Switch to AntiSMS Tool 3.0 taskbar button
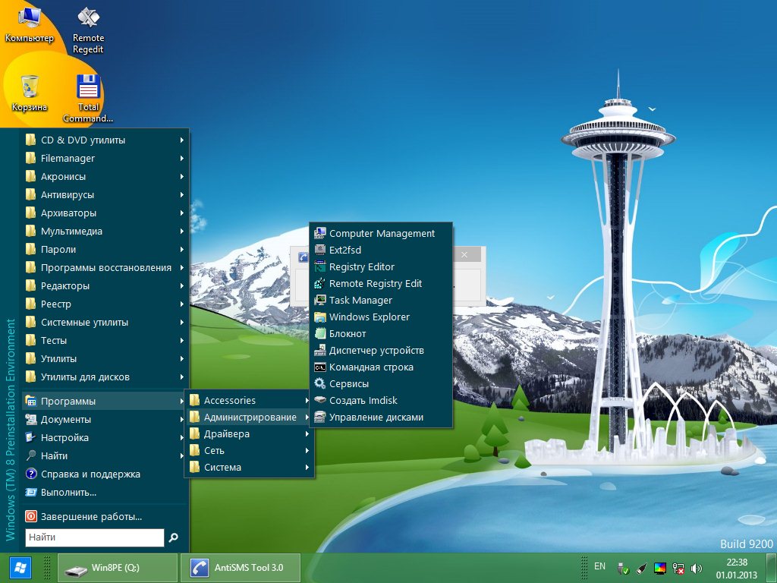The image size is (777, 583). click(241, 568)
